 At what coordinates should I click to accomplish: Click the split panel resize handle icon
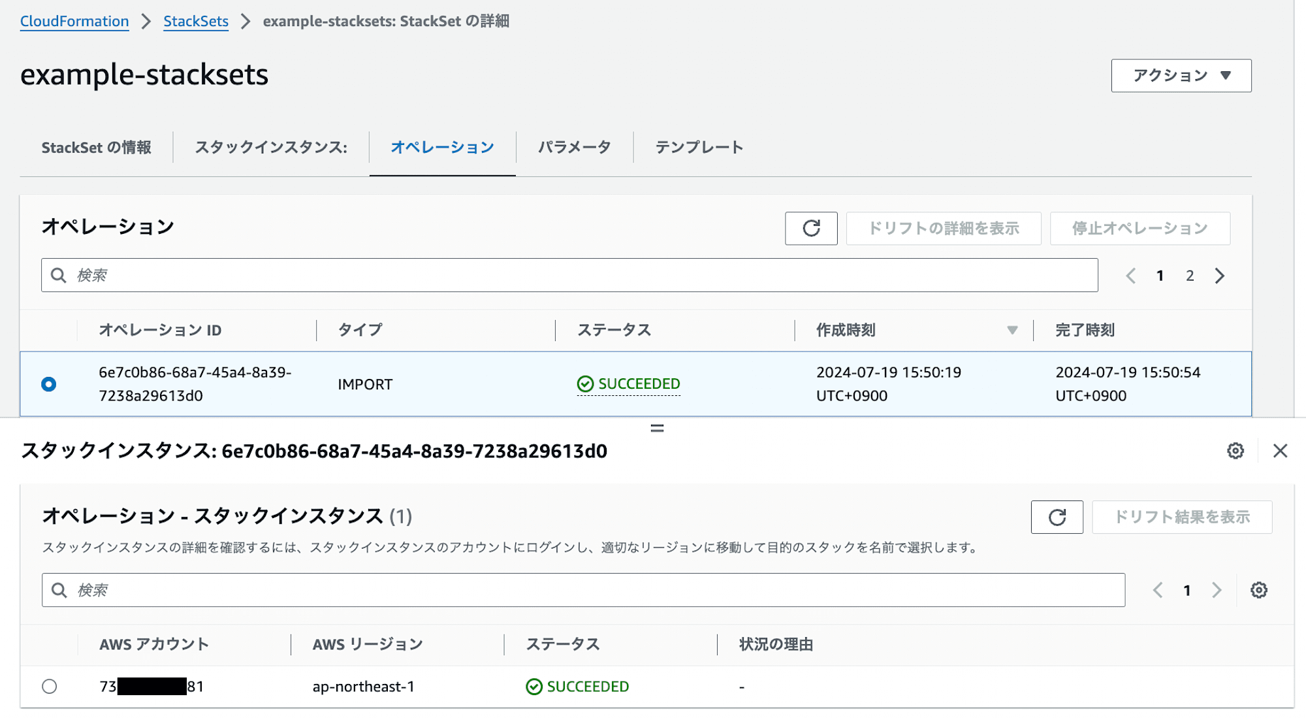tap(657, 429)
